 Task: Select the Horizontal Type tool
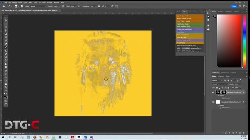tap(6, 74)
